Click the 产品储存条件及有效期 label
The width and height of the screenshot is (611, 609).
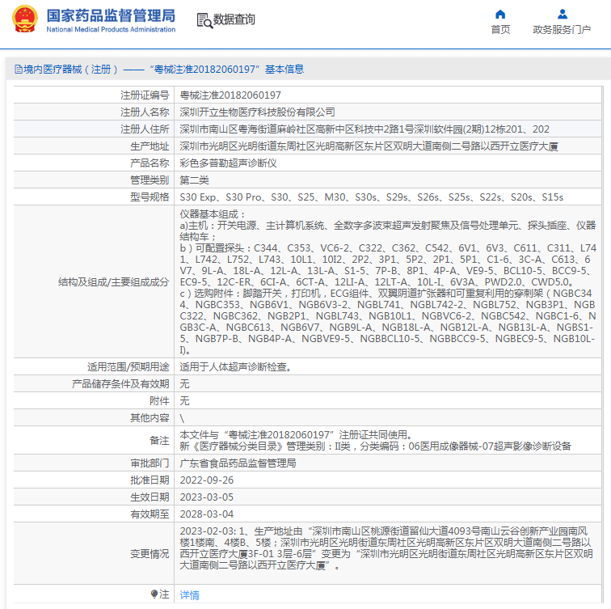click(120, 384)
